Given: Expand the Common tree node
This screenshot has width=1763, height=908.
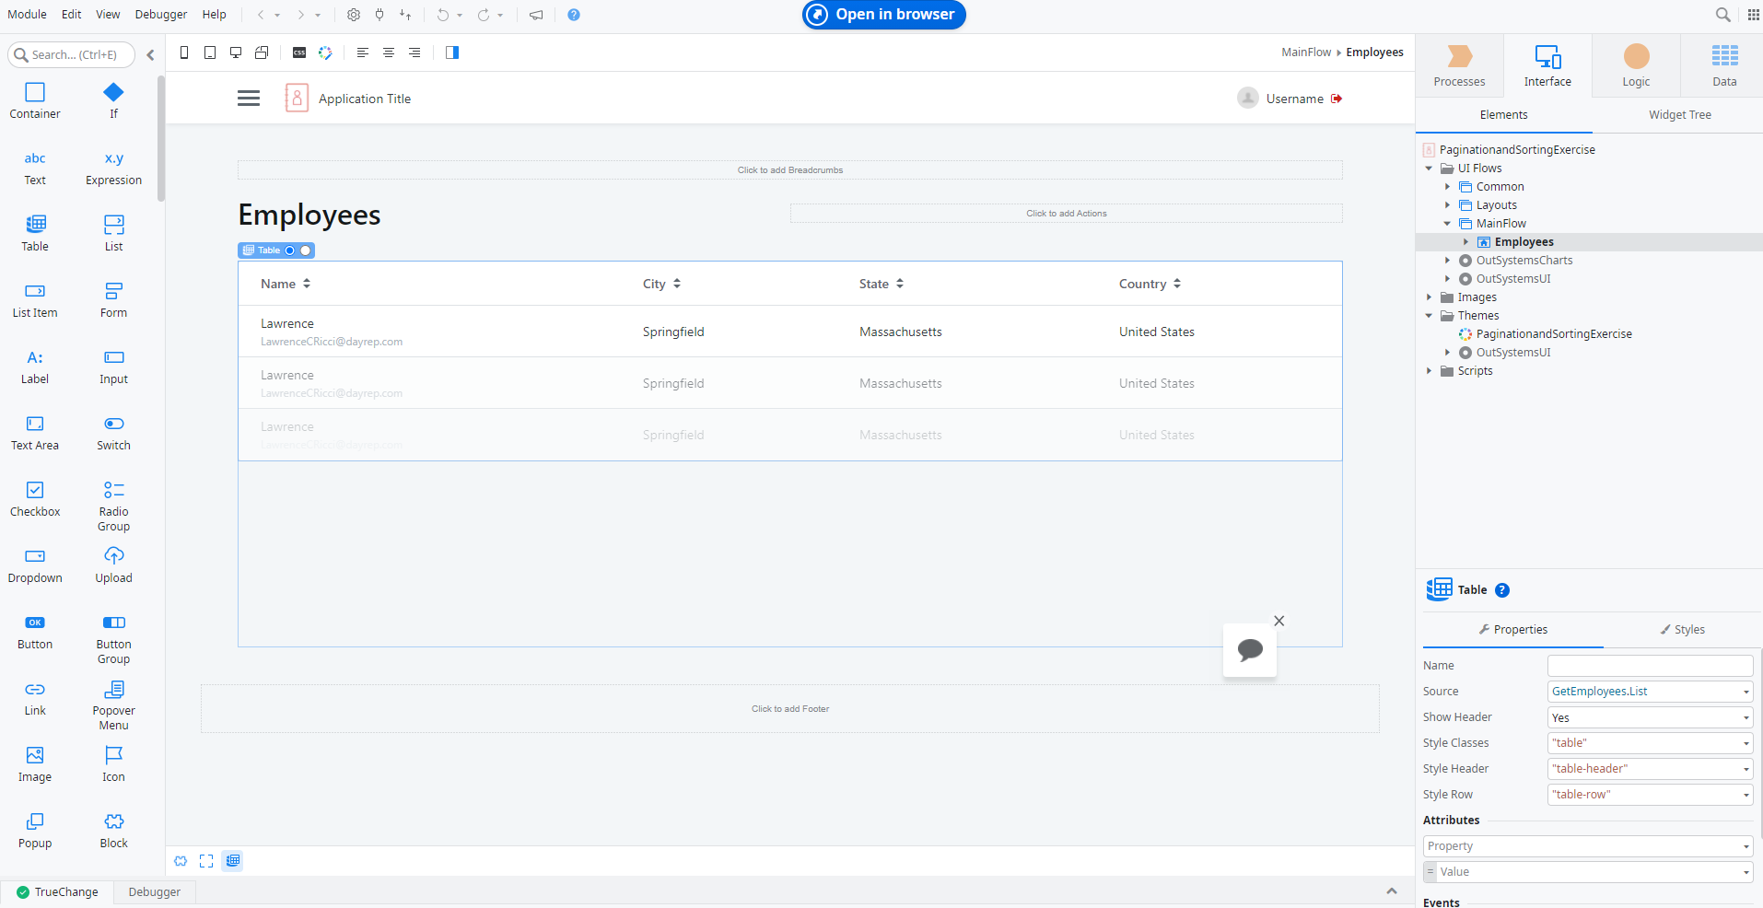Looking at the screenshot, I should pos(1448,186).
